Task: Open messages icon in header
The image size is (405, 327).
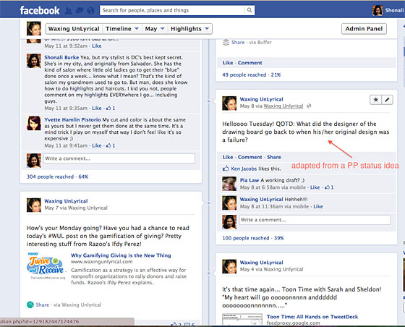Action: [80, 11]
